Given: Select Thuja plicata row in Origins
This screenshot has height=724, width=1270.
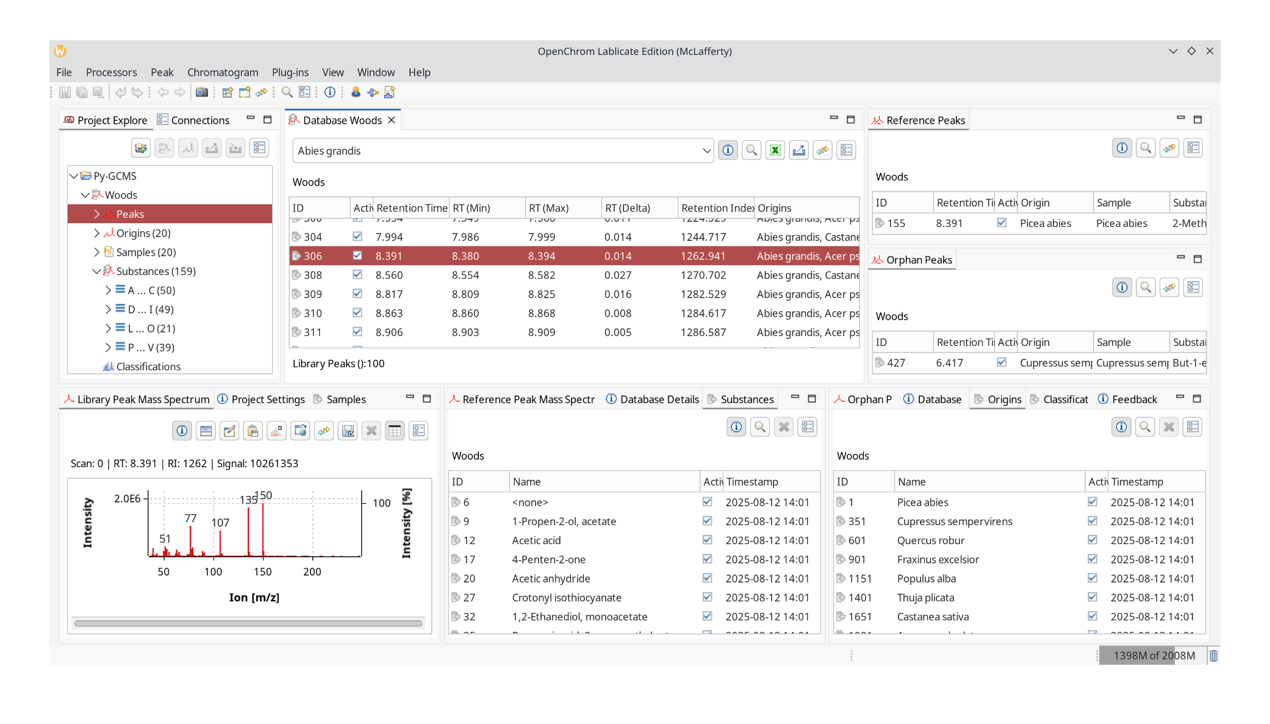Looking at the screenshot, I should (x=1019, y=598).
